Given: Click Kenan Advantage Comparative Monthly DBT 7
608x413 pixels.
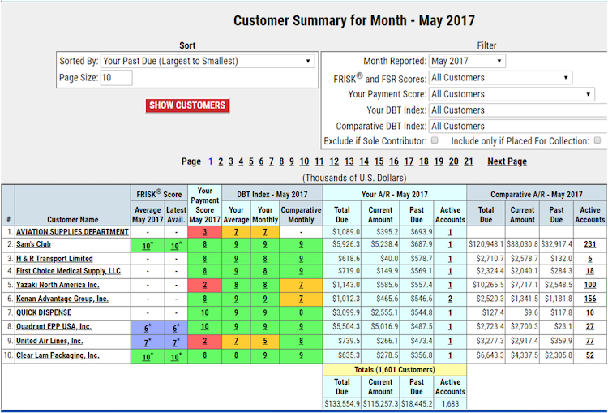Looking at the screenshot, I should click(301, 299).
